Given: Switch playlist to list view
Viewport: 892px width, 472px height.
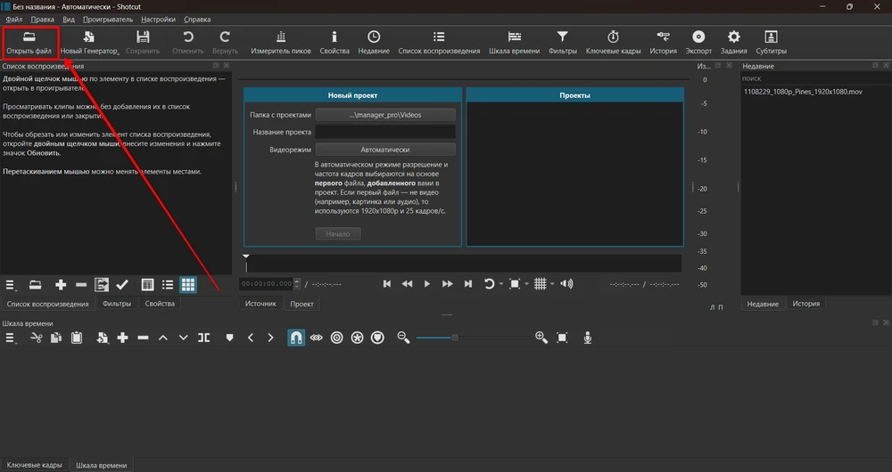Looking at the screenshot, I should click(168, 285).
